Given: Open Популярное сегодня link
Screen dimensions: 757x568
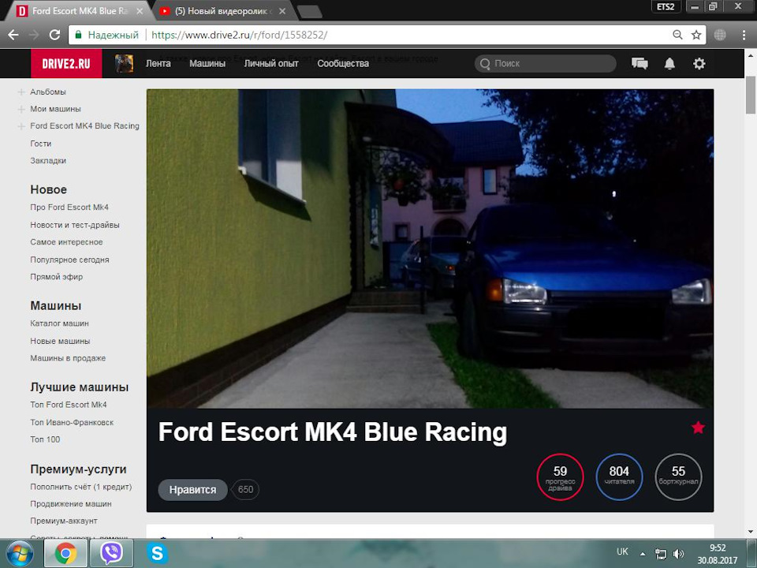Looking at the screenshot, I should point(69,260).
